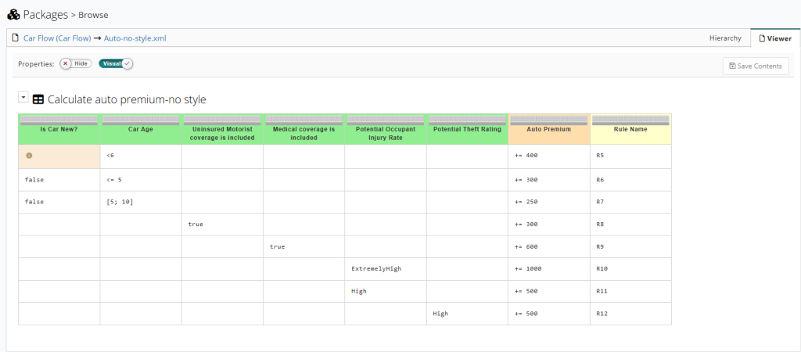Click the document icon beside Car Flow
The width and height of the screenshot is (801, 352).
16,38
